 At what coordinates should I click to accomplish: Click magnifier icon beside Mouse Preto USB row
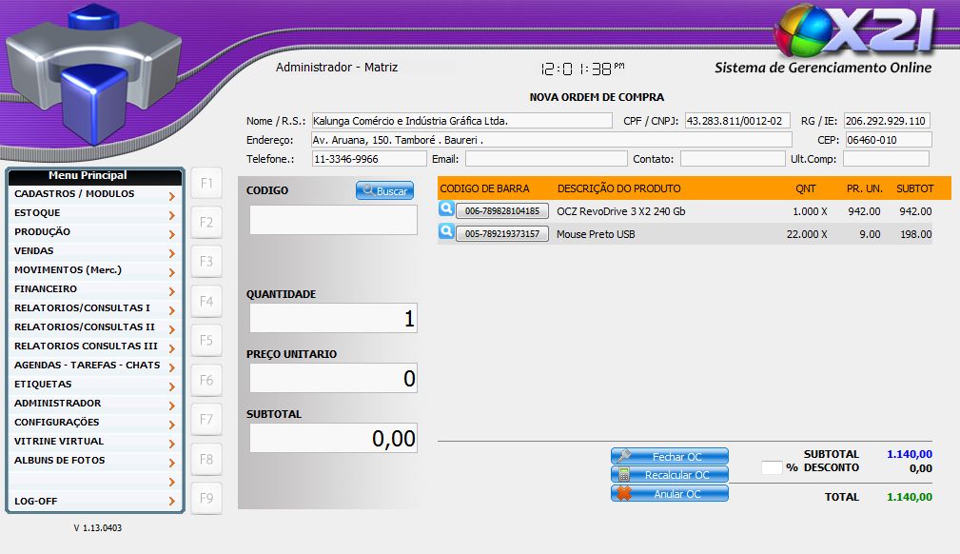[x=445, y=231]
